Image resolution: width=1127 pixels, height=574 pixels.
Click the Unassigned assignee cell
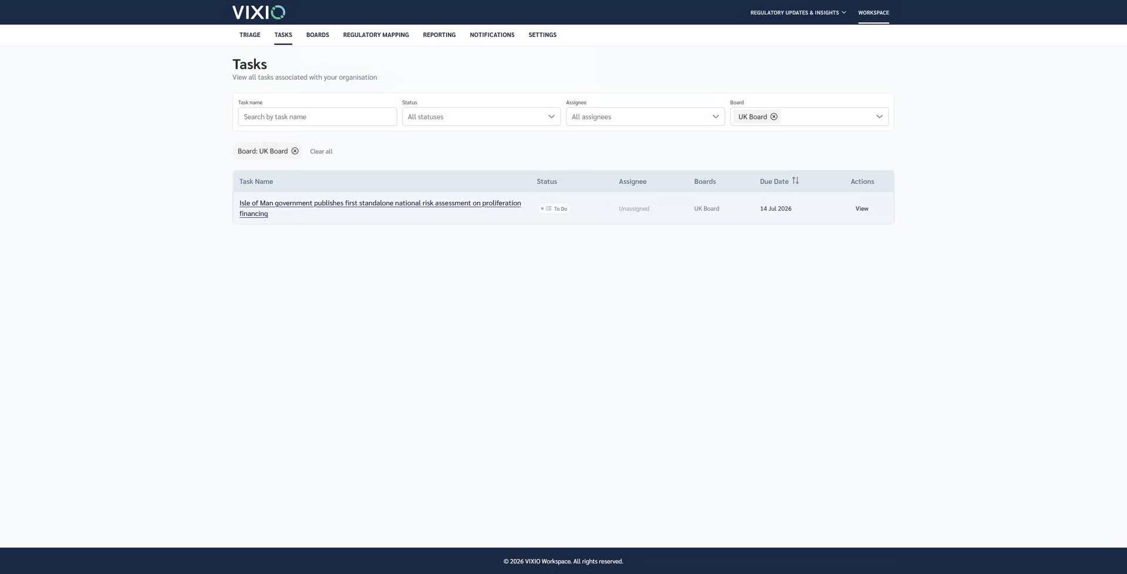click(634, 209)
